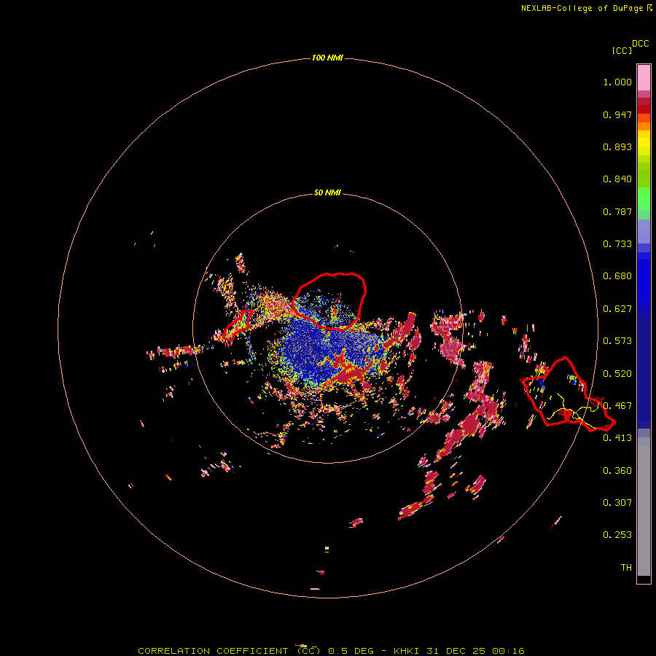Click the [CC] label above the color scale
The height and width of the screenshot is (656, 656).
[622, 50]
